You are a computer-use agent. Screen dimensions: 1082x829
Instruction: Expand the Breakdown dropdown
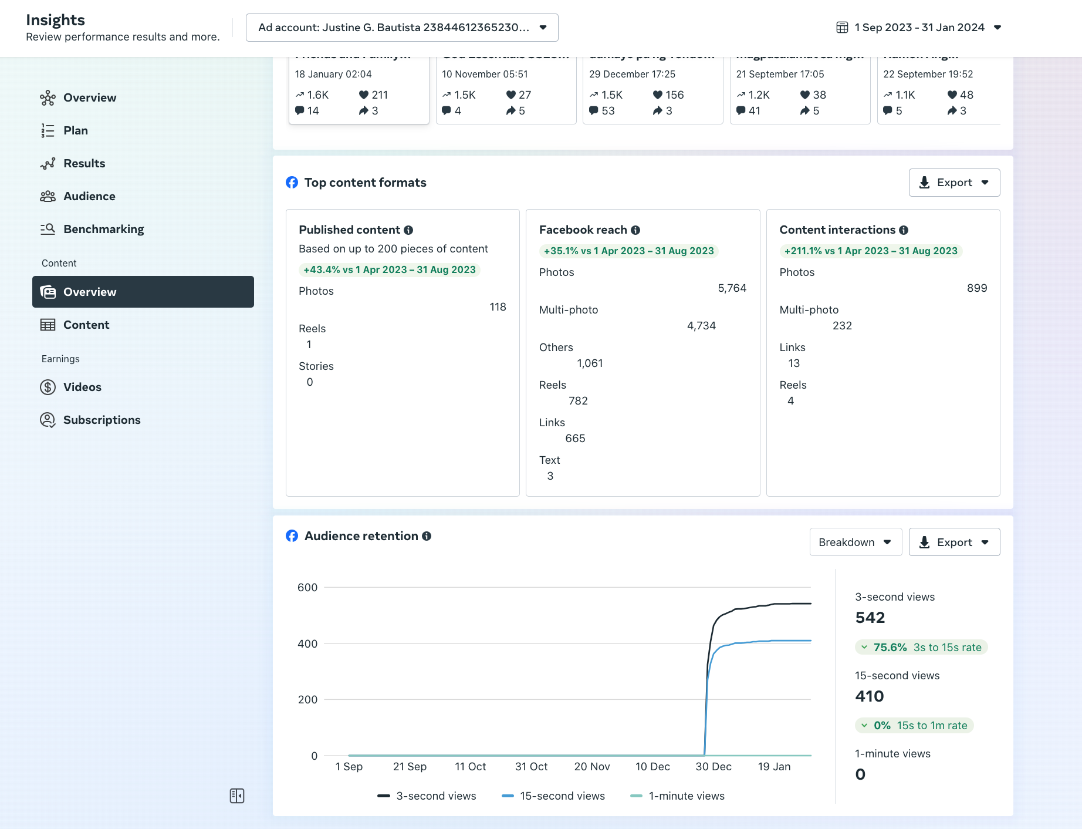(855, 542)
